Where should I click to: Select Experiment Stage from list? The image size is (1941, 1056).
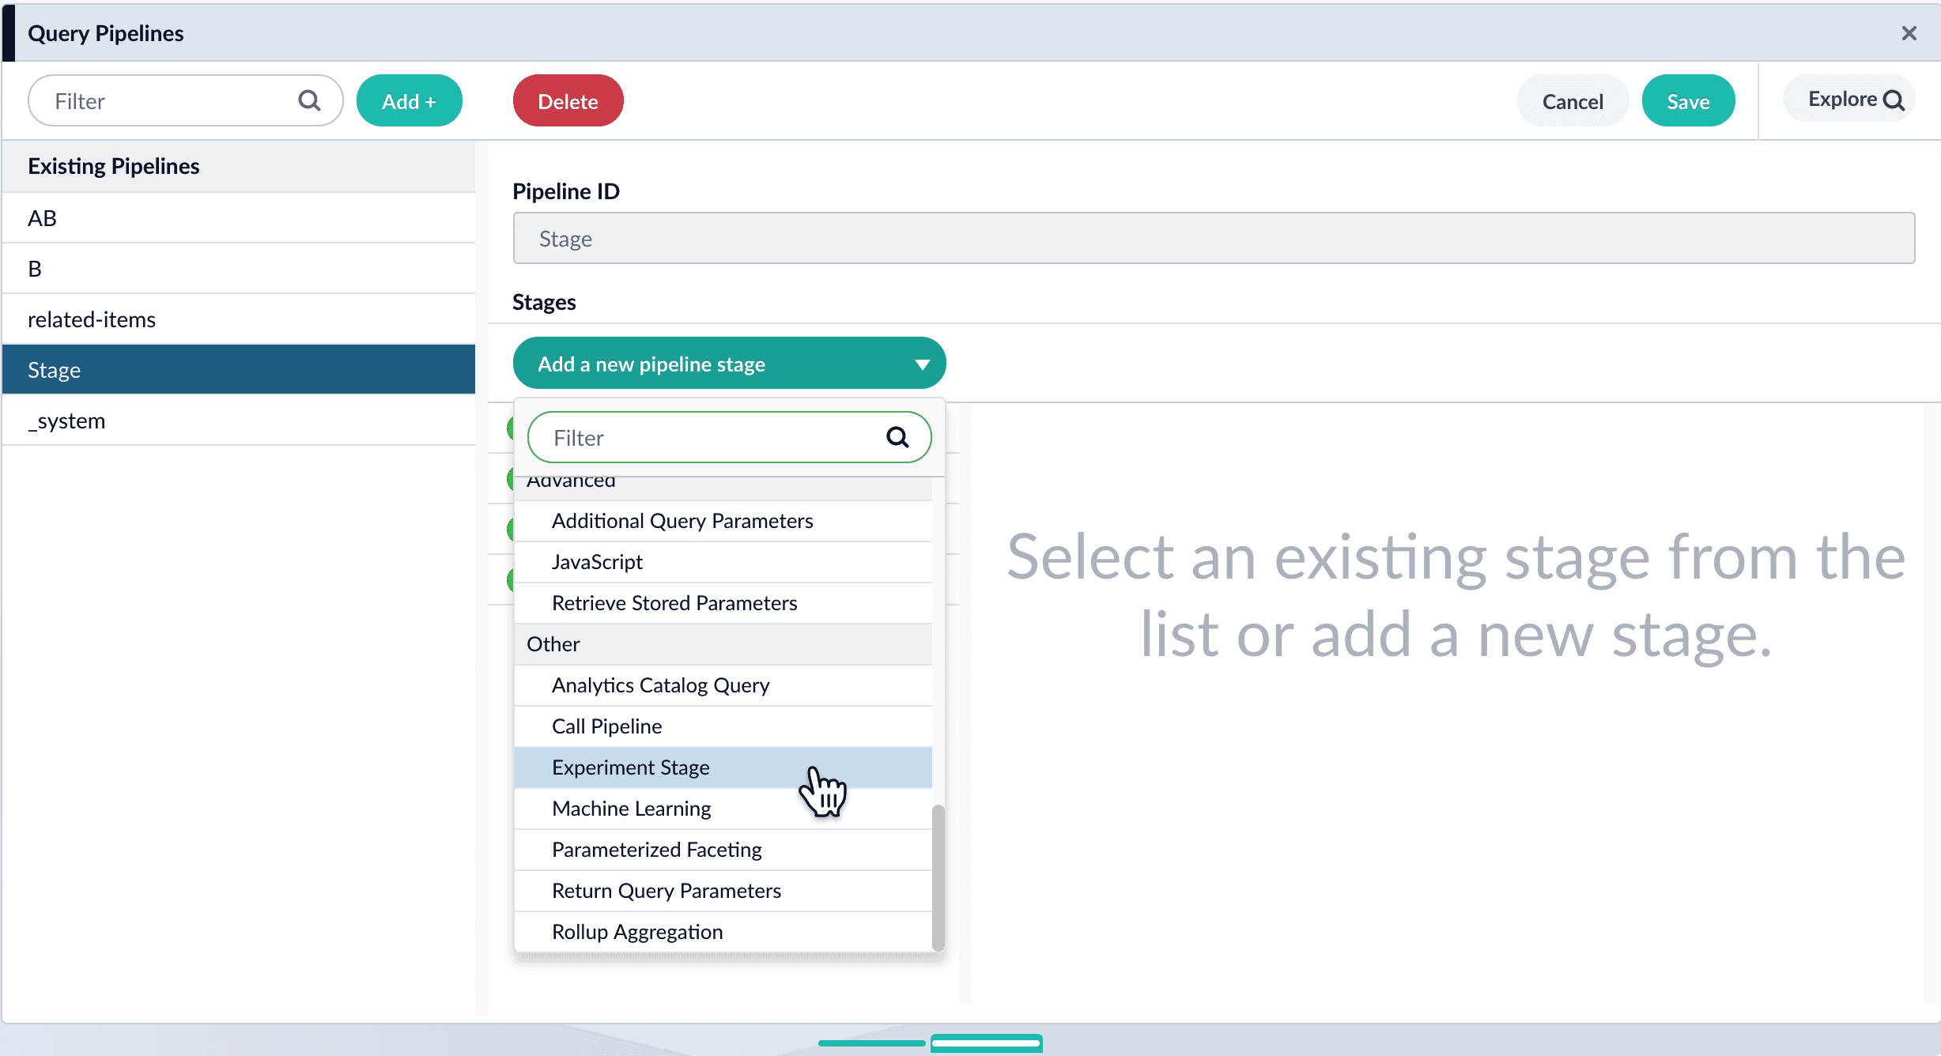(630, 767)
